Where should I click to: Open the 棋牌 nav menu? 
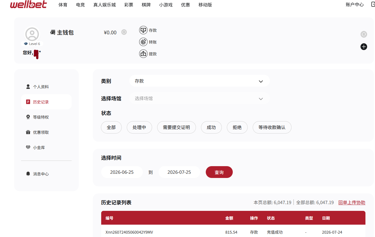click(146, 5)
